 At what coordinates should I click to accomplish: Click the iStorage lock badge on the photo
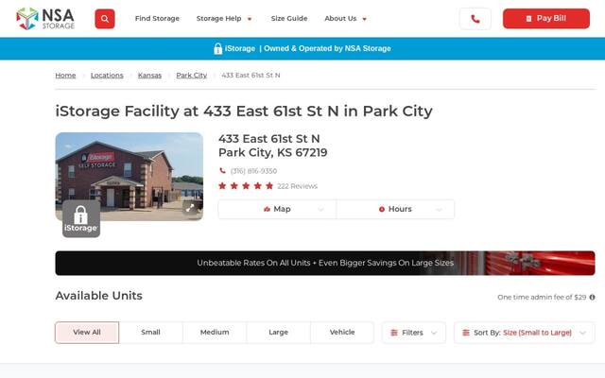(81, 218)
